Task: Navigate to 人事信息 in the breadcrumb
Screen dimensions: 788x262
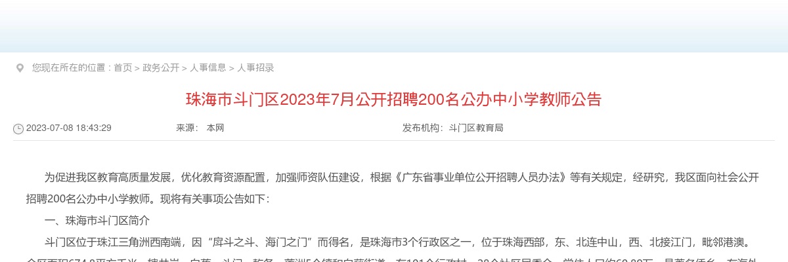Action: coord(208,67)
